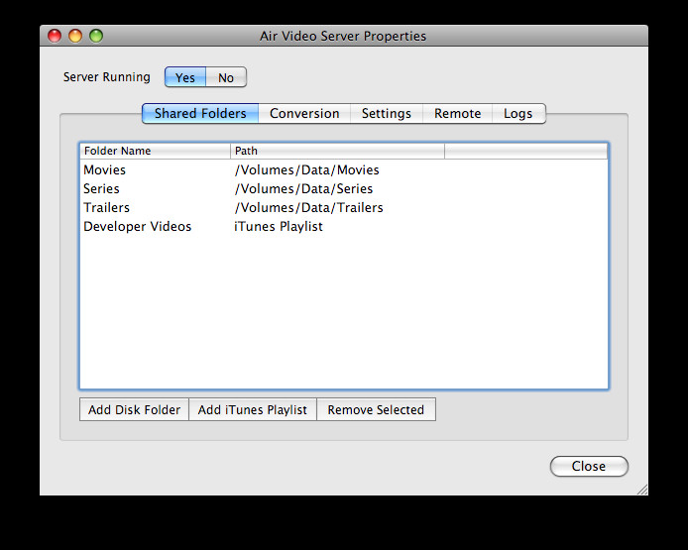Select the Developer Videos playlist row

click(x=344, y=226)
